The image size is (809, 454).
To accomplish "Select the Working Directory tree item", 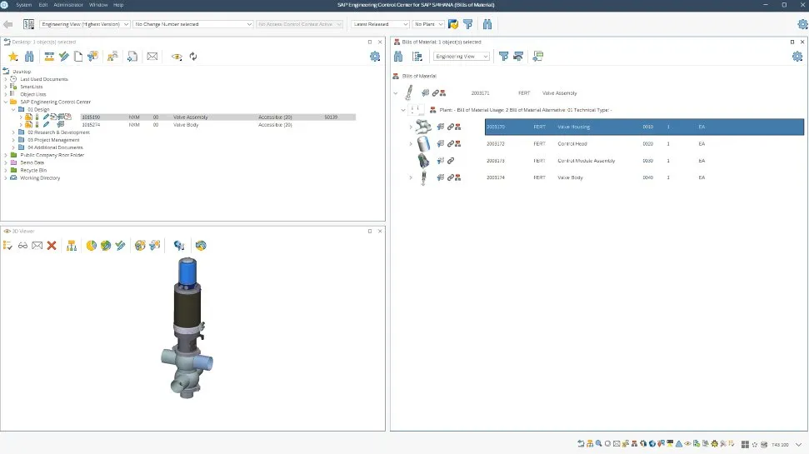I will pos(40,178).
